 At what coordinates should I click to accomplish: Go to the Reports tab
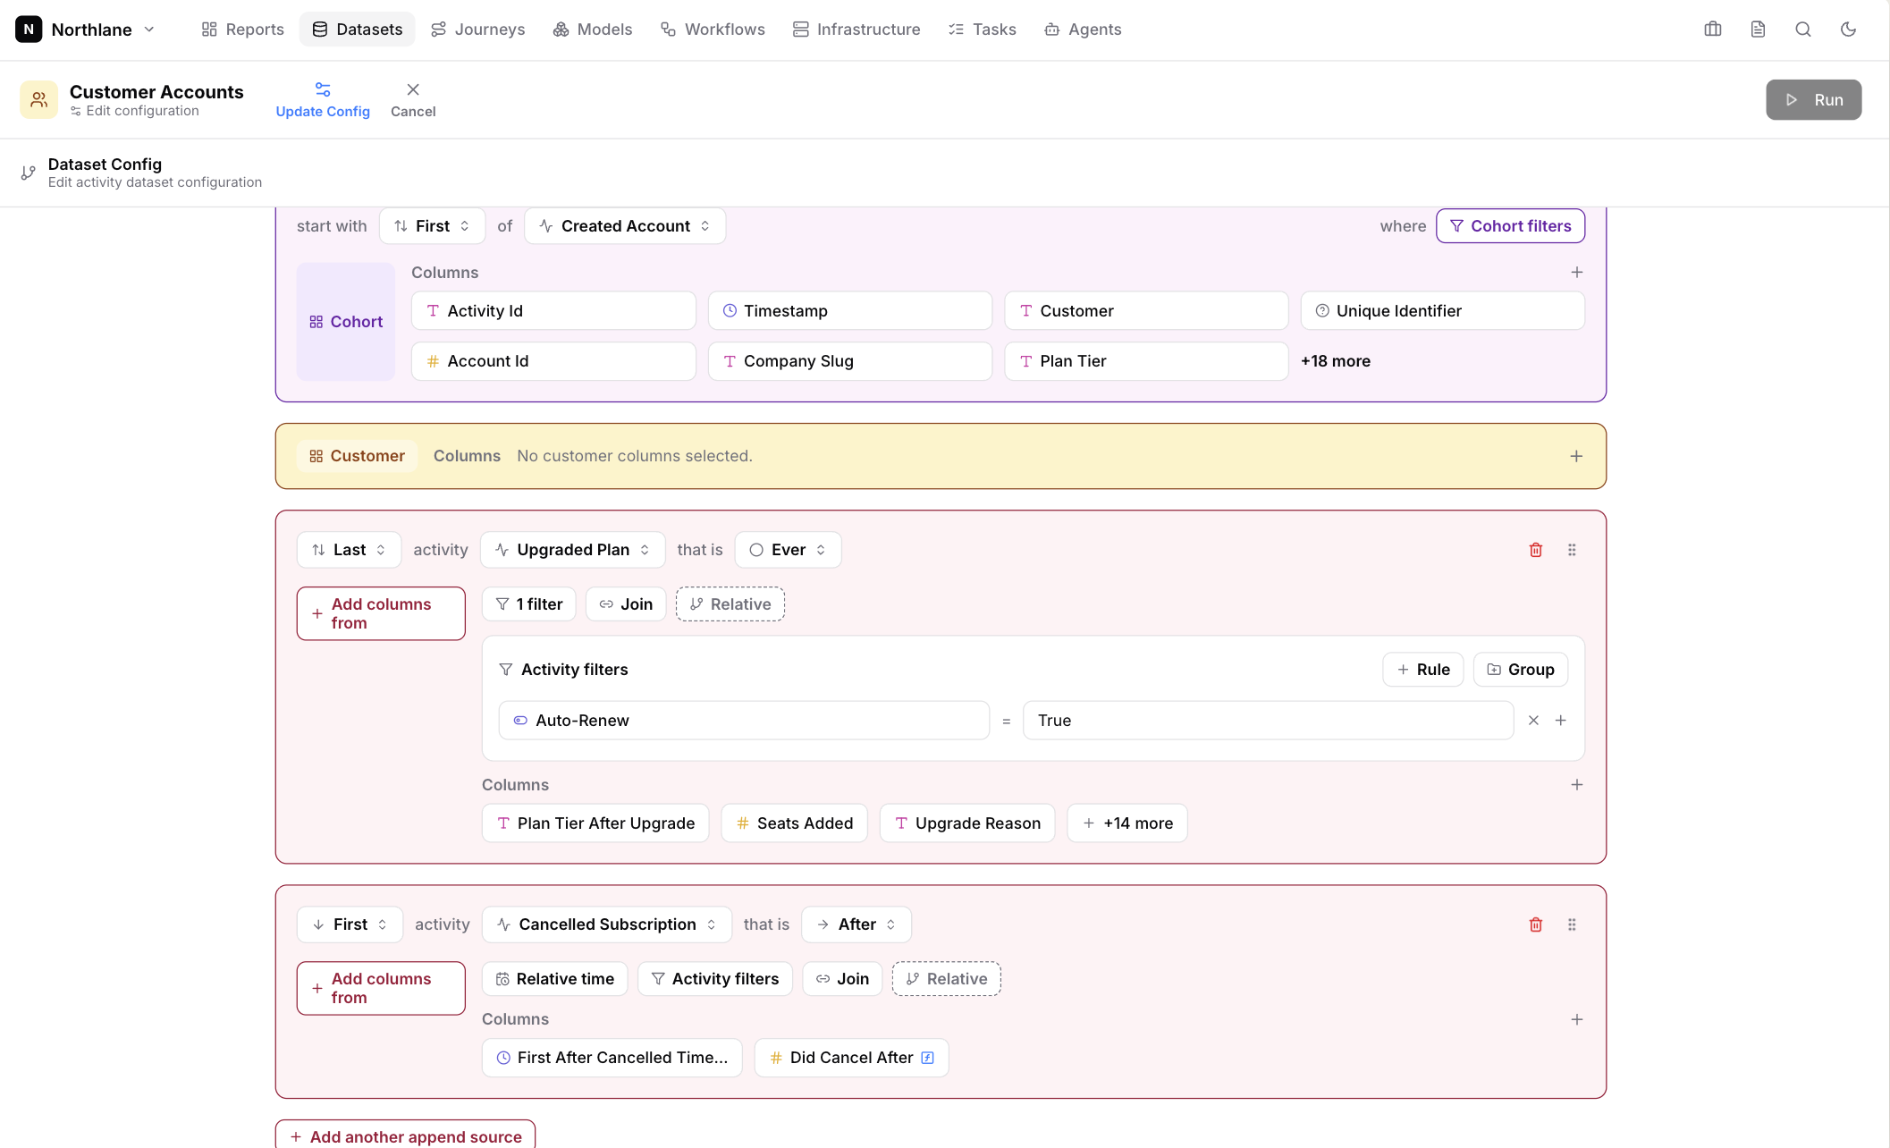click(x=242, y=30)
